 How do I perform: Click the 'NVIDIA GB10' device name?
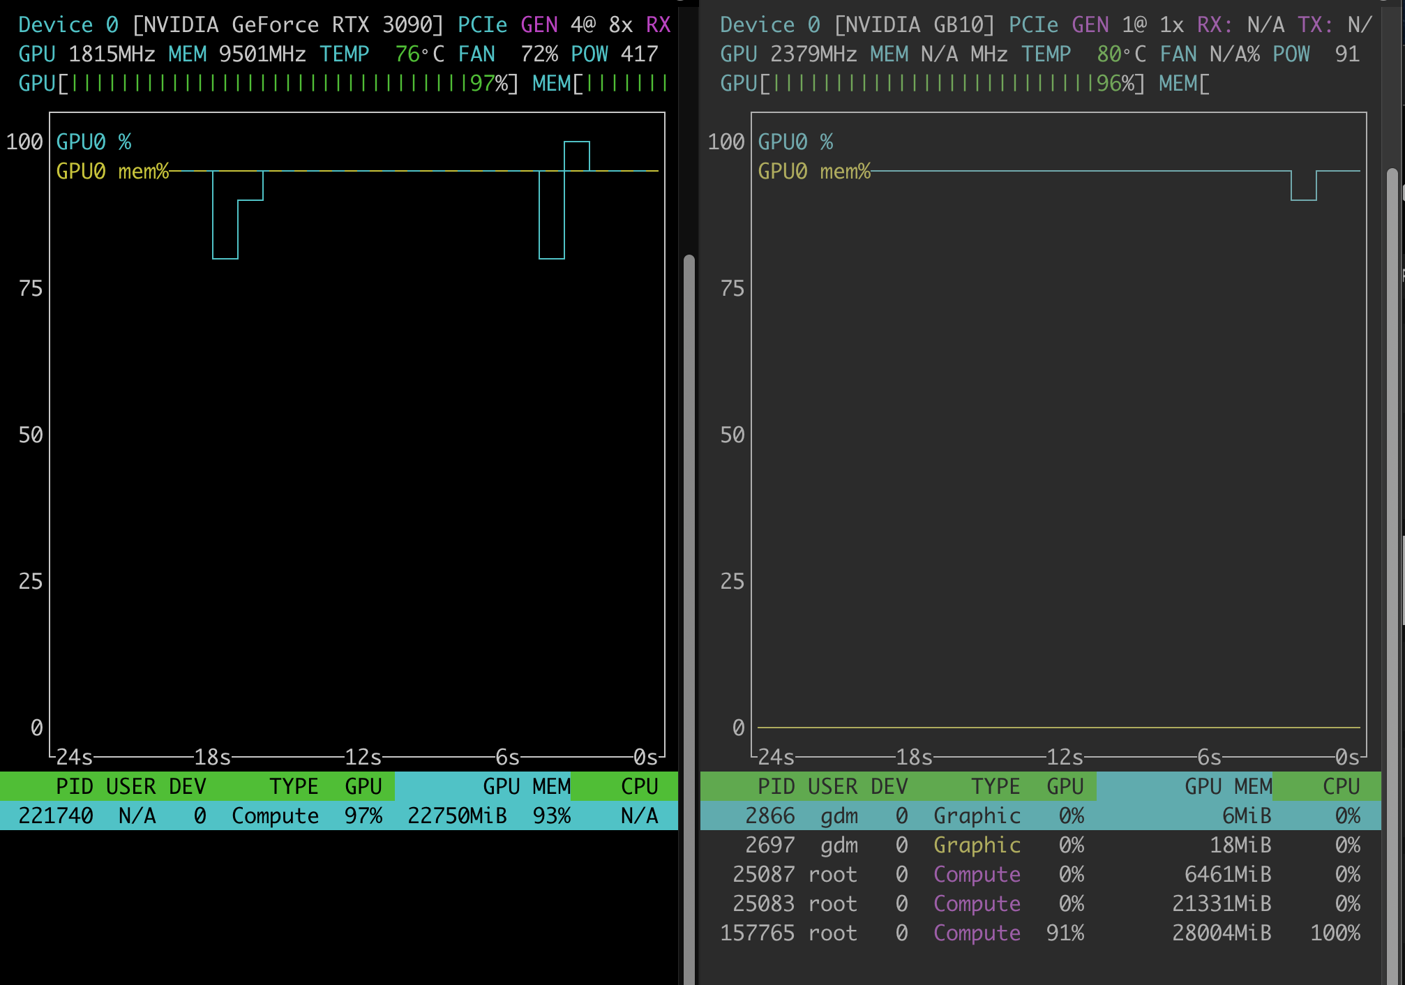(x=914, y=25)
